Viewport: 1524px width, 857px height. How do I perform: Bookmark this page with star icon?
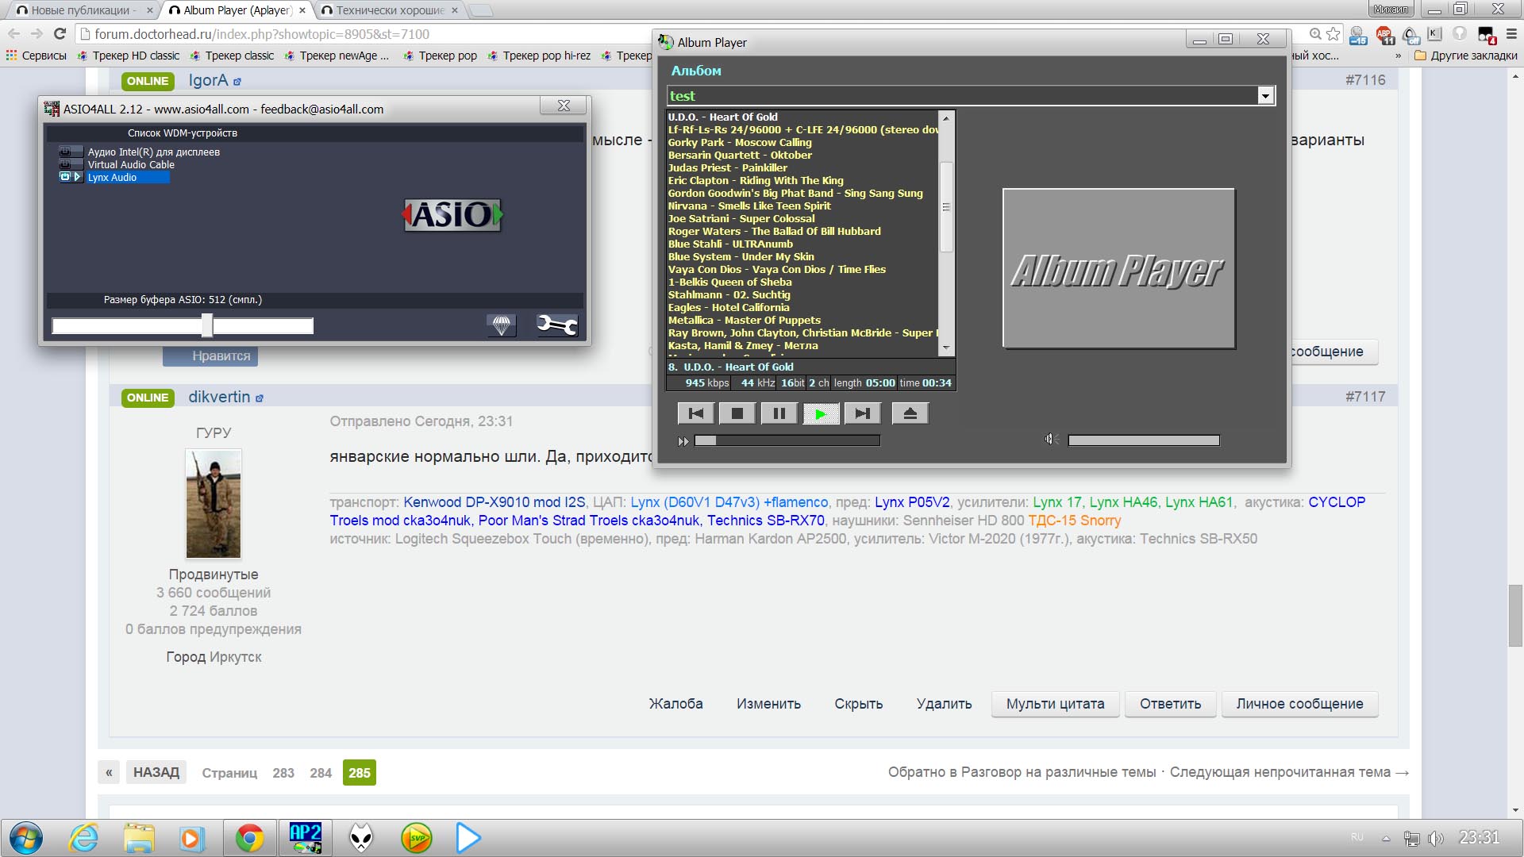pos(1333,34)
